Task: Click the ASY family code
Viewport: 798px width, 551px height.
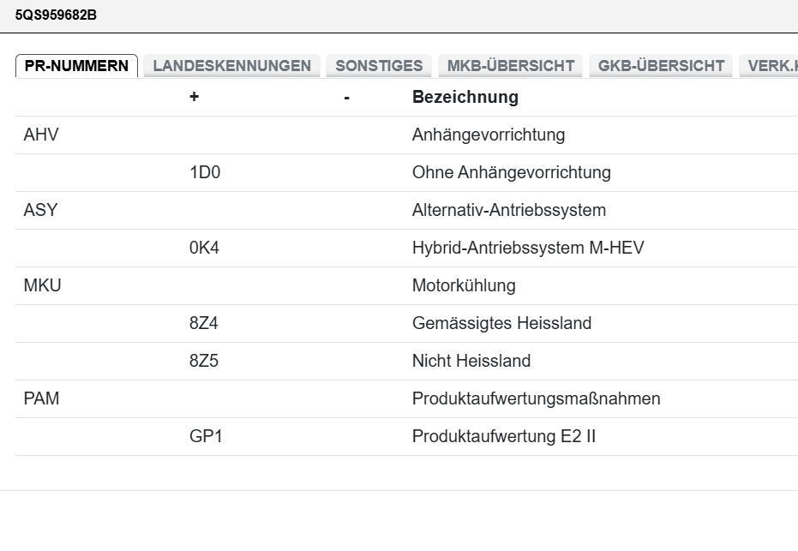Action: click(41, 210)
